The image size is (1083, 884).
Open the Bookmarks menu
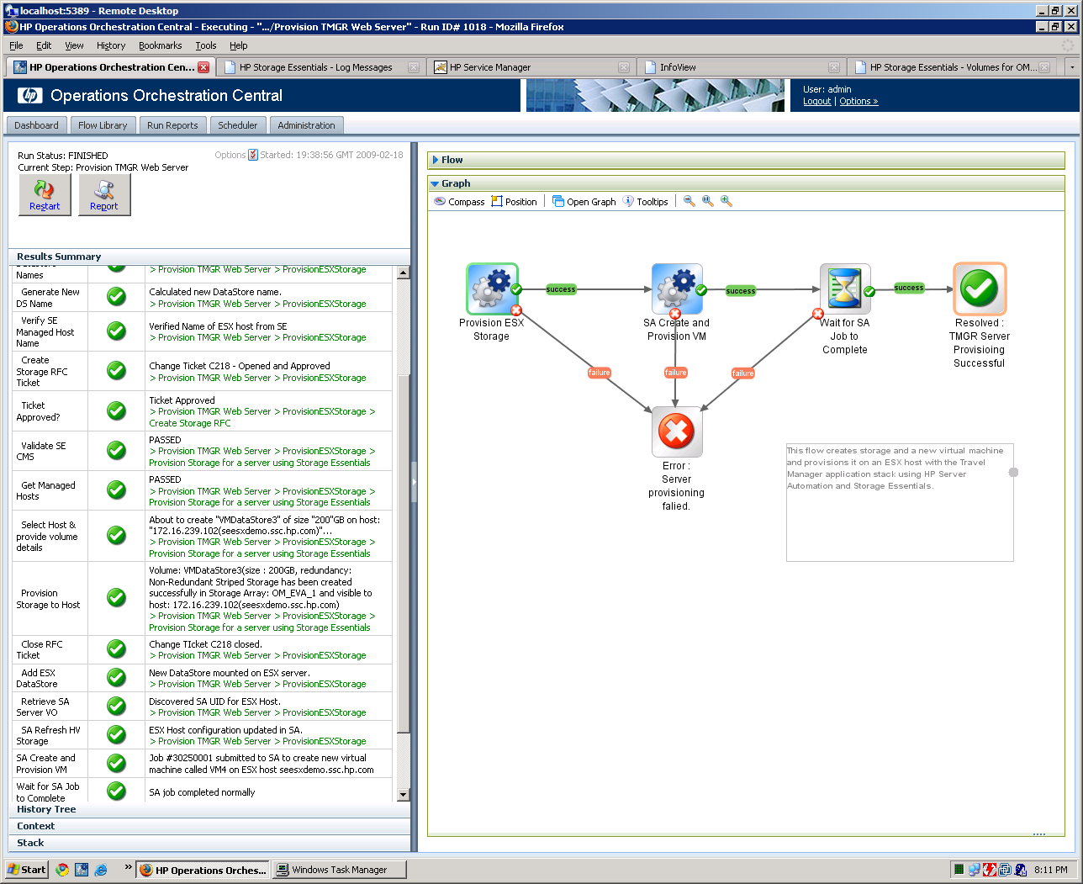tap(161, 45)
